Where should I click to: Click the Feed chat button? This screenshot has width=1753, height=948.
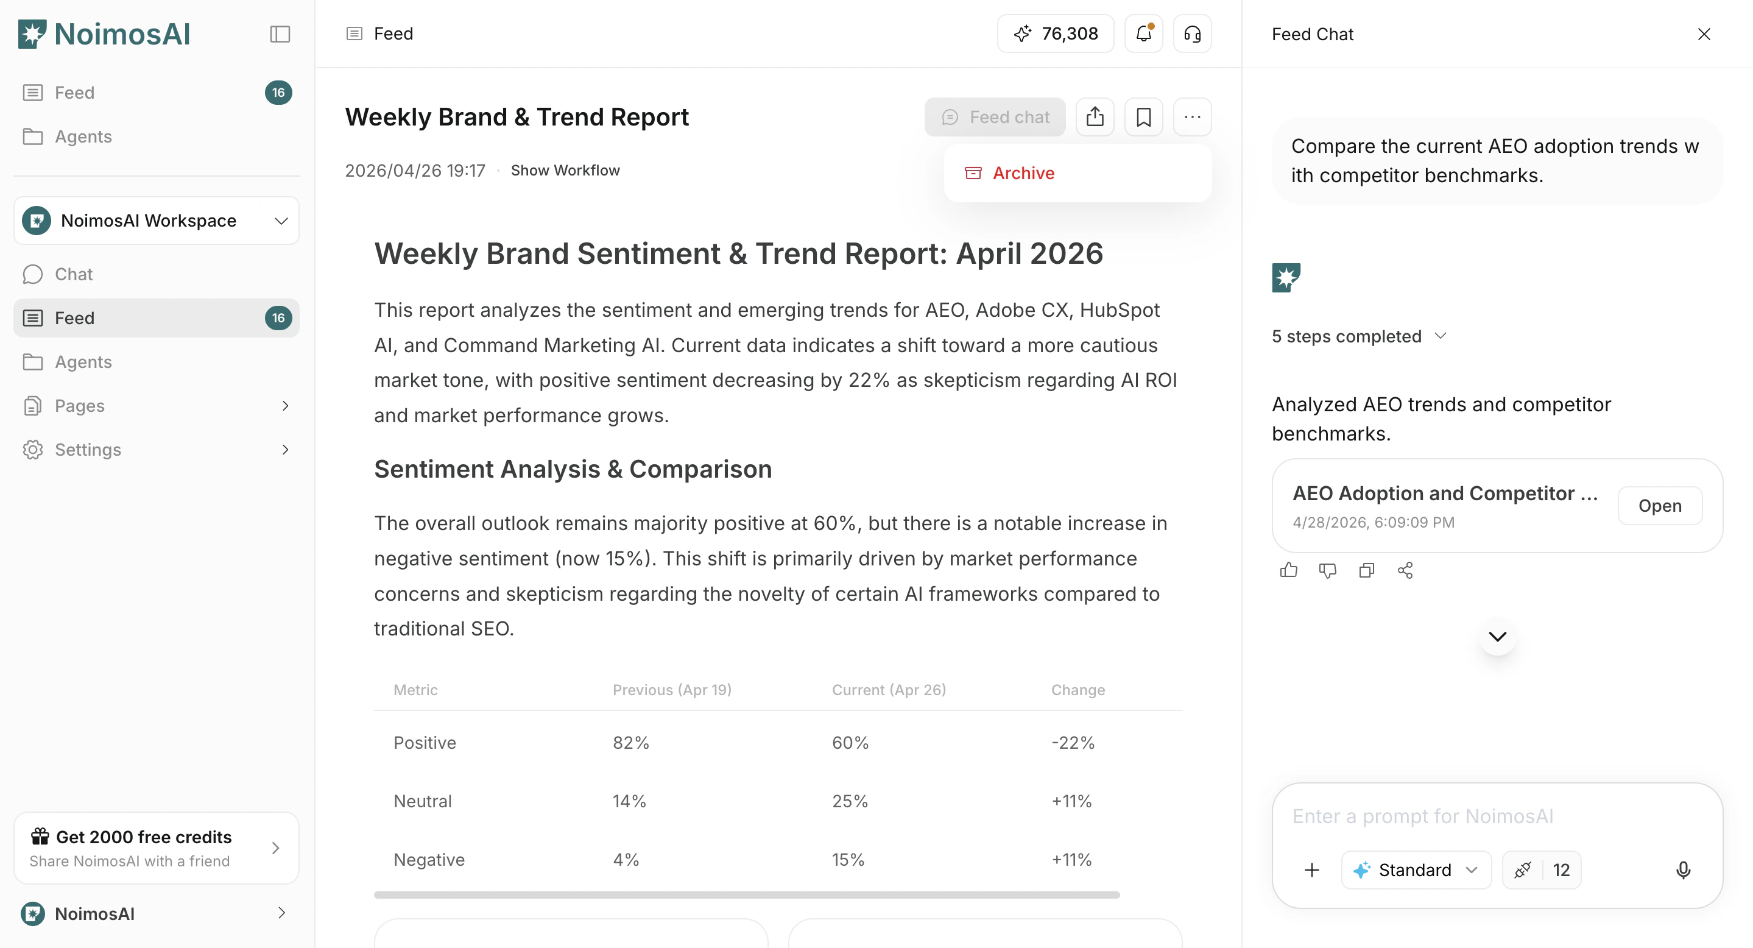(x=995, y=117)
